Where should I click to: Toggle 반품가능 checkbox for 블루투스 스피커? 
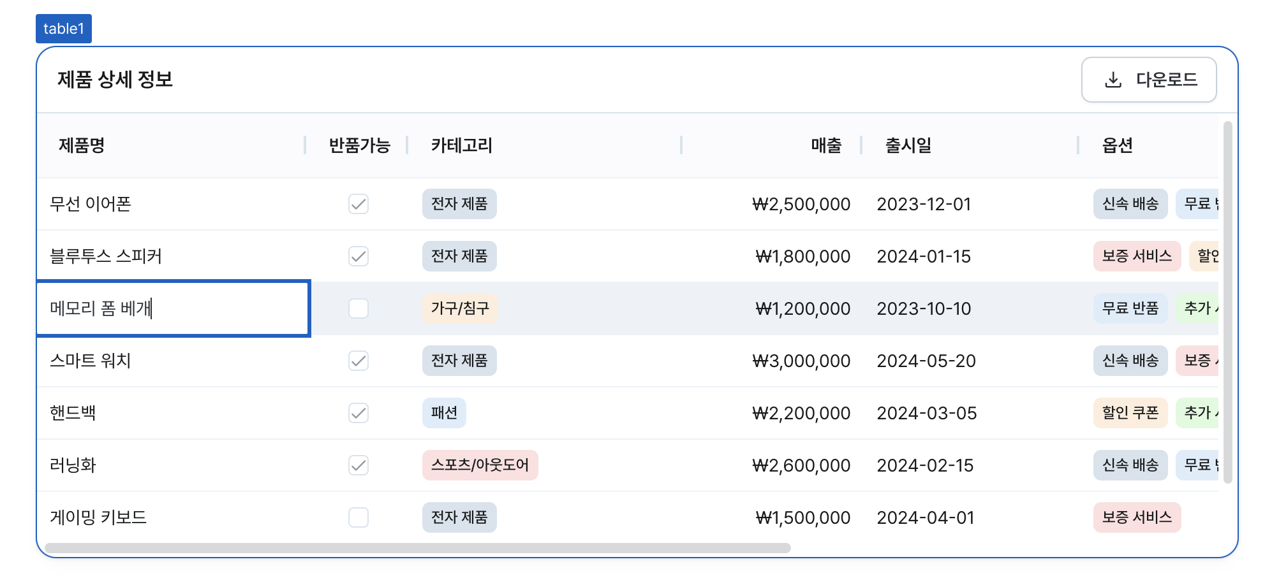pyautogui.click(x=359, y=256)
